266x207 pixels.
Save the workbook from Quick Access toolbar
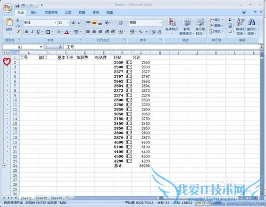click(18, 5)
